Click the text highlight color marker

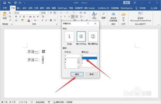pyautogui.click(x=22, y=20)
